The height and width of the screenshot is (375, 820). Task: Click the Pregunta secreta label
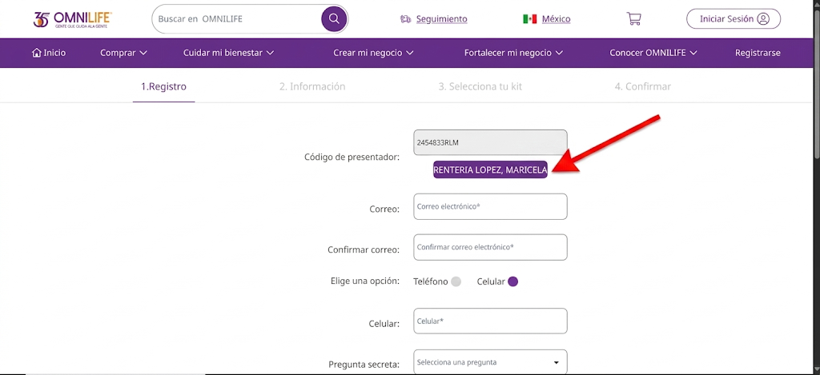(x=364, y=365)
